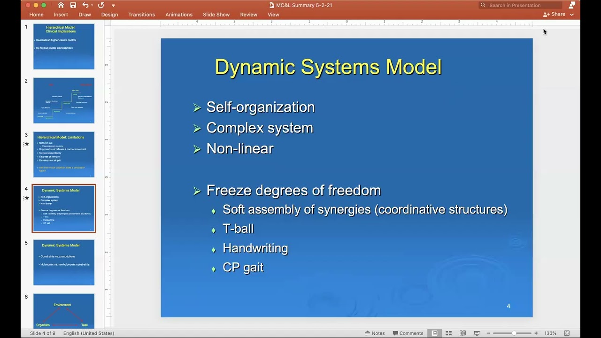Click the slide title Dynamic Systems Model

click(x=328, y=67)
